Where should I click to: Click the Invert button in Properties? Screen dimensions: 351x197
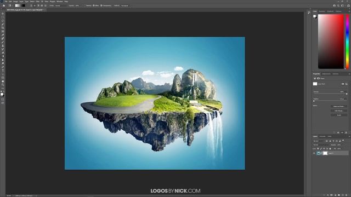[339, 115]
